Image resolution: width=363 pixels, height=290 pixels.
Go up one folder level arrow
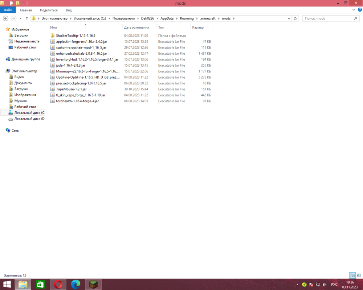[x=27, y=18]
